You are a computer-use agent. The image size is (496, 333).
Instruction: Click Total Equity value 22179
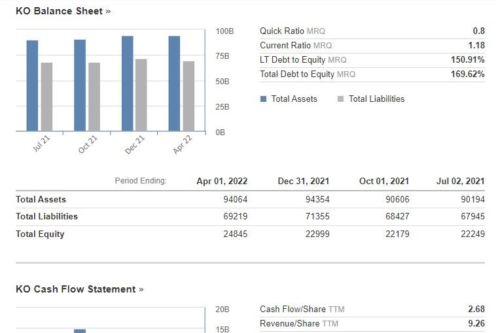[x=397, y=234]
